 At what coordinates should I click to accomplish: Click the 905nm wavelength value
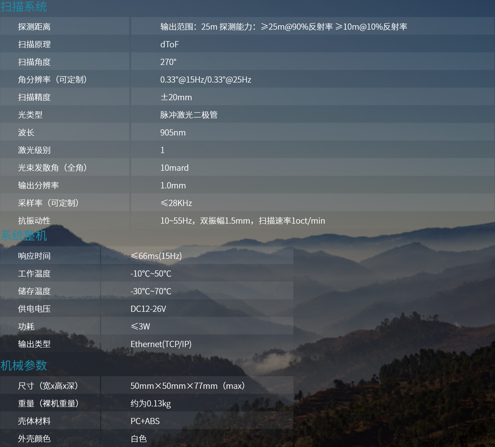[173, 133]
